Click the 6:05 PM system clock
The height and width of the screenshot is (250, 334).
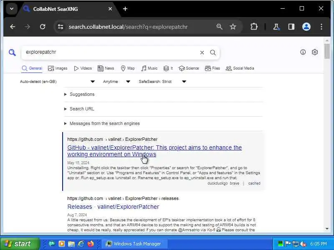click(318, 244)
